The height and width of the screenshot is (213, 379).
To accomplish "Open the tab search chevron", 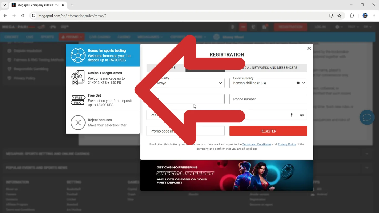I will (x=4, y=5).
